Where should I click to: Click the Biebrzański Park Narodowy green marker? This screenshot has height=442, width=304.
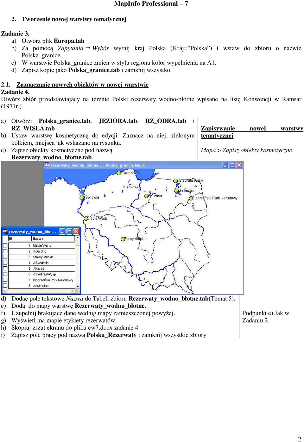[x=191, y=198]
